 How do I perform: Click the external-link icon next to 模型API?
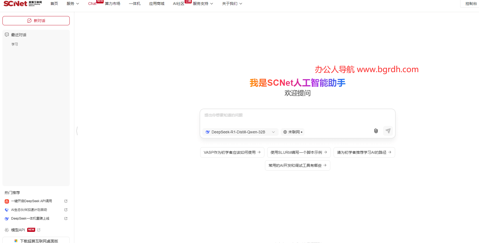click(x=39, y=230)
